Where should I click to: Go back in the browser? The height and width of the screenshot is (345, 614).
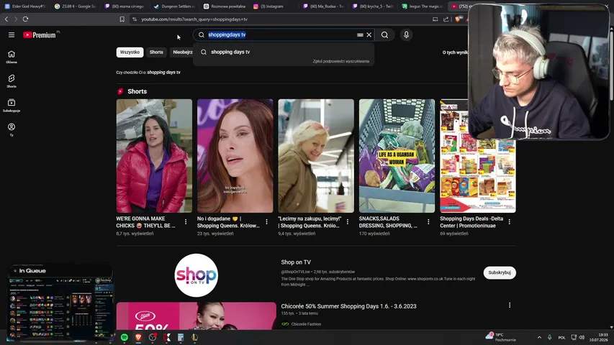point(6,19)
